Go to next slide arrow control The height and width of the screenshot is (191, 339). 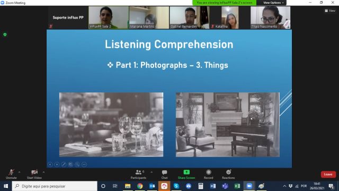point(57,164)
